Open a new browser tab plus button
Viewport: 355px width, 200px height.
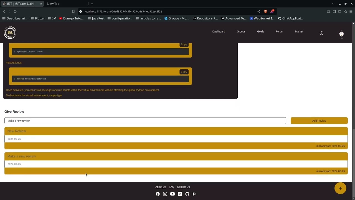point(92,4)
